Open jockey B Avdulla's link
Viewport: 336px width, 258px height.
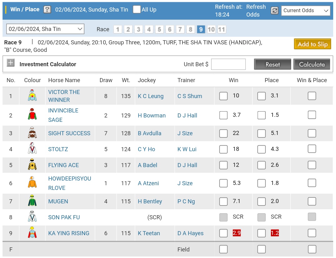tap(150, 133)
